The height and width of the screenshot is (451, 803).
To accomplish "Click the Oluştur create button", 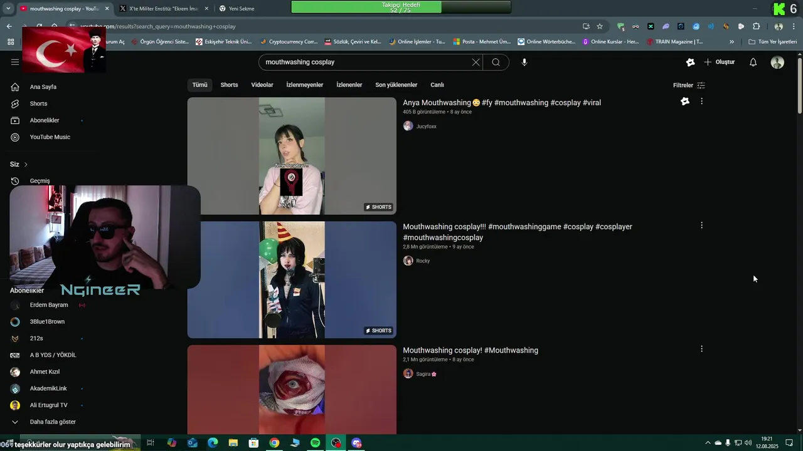I will [x=720, y=62].
